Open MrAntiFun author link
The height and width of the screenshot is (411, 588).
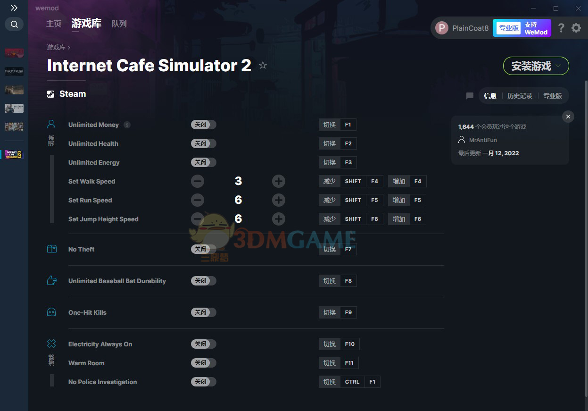coord(483,140)
